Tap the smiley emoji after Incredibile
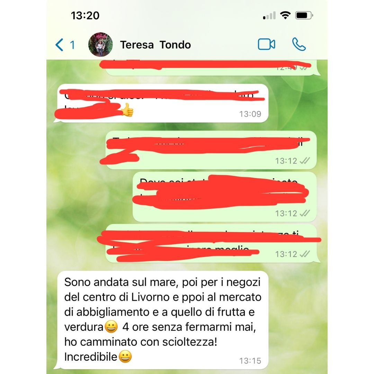374x374 pixels. [x=125, y=357]
